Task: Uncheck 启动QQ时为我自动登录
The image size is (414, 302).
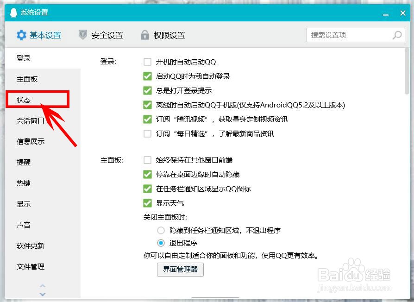Action: click(x=147, y=76)
